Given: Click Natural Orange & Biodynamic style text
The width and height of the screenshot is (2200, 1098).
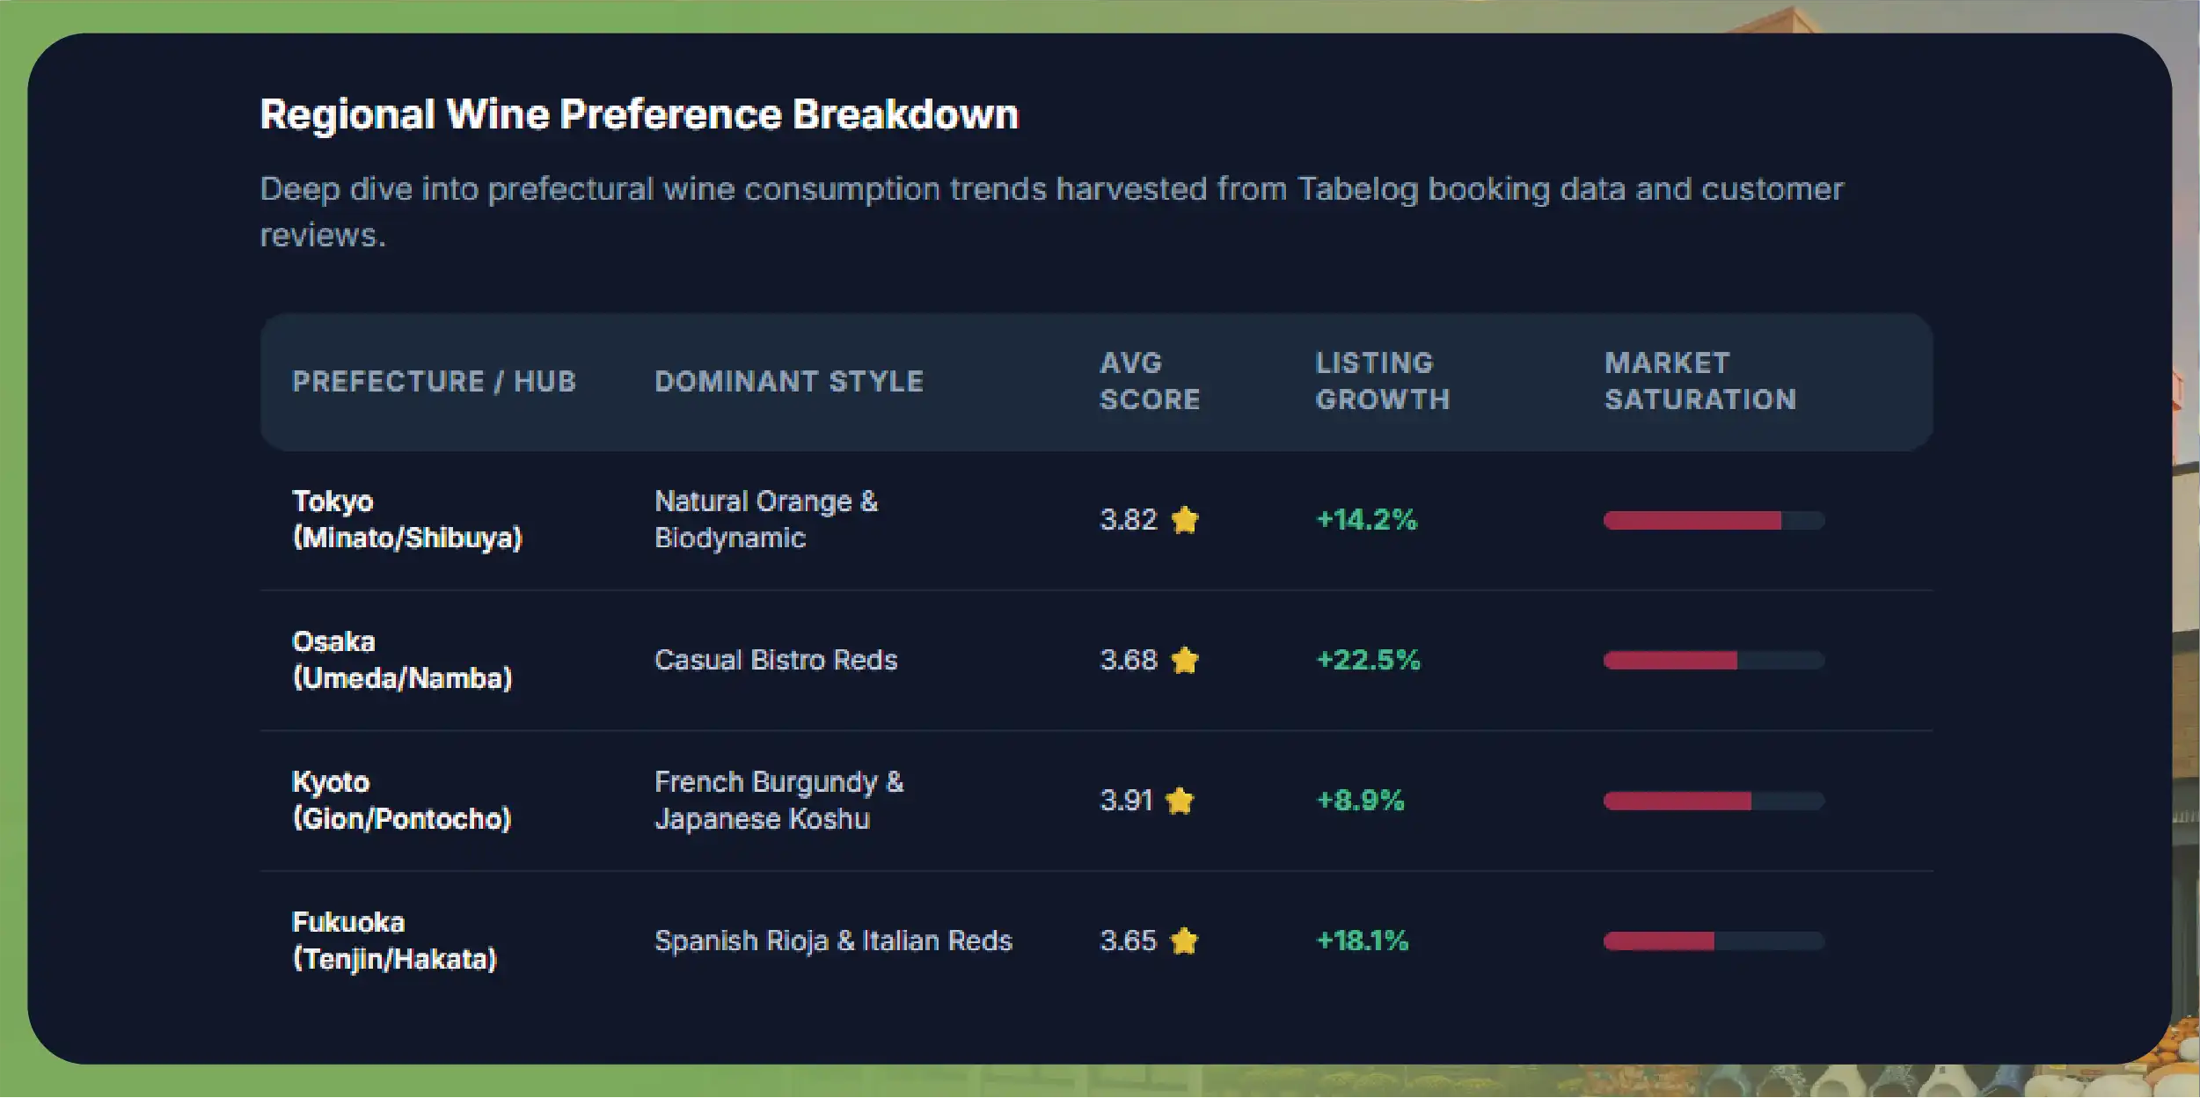Looking at the screenshot, I should pos(766,519).
